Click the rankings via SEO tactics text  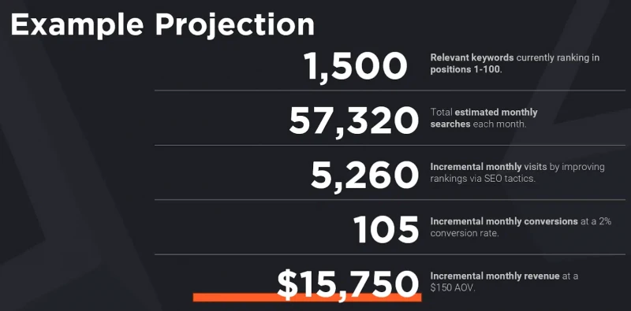(483, 179)
